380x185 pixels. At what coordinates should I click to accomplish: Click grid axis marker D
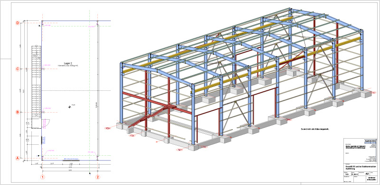[x=18, y=23]
